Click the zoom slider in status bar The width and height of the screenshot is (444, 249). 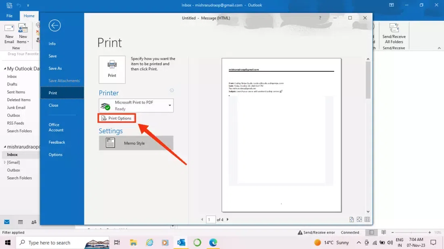coord(411,232)
